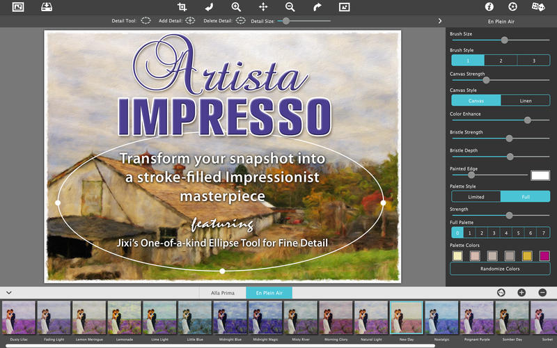The height and width of the screenshot is (348, 557).
Task: Switch to the Alla Prima tab
Action: (223, 293)
